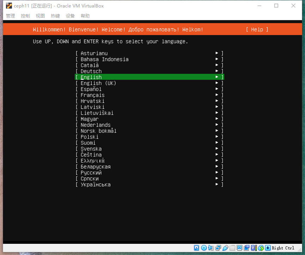The image size is (305, 255).
Task: Open the 控制 menu
Action: (x=25, y=16)
